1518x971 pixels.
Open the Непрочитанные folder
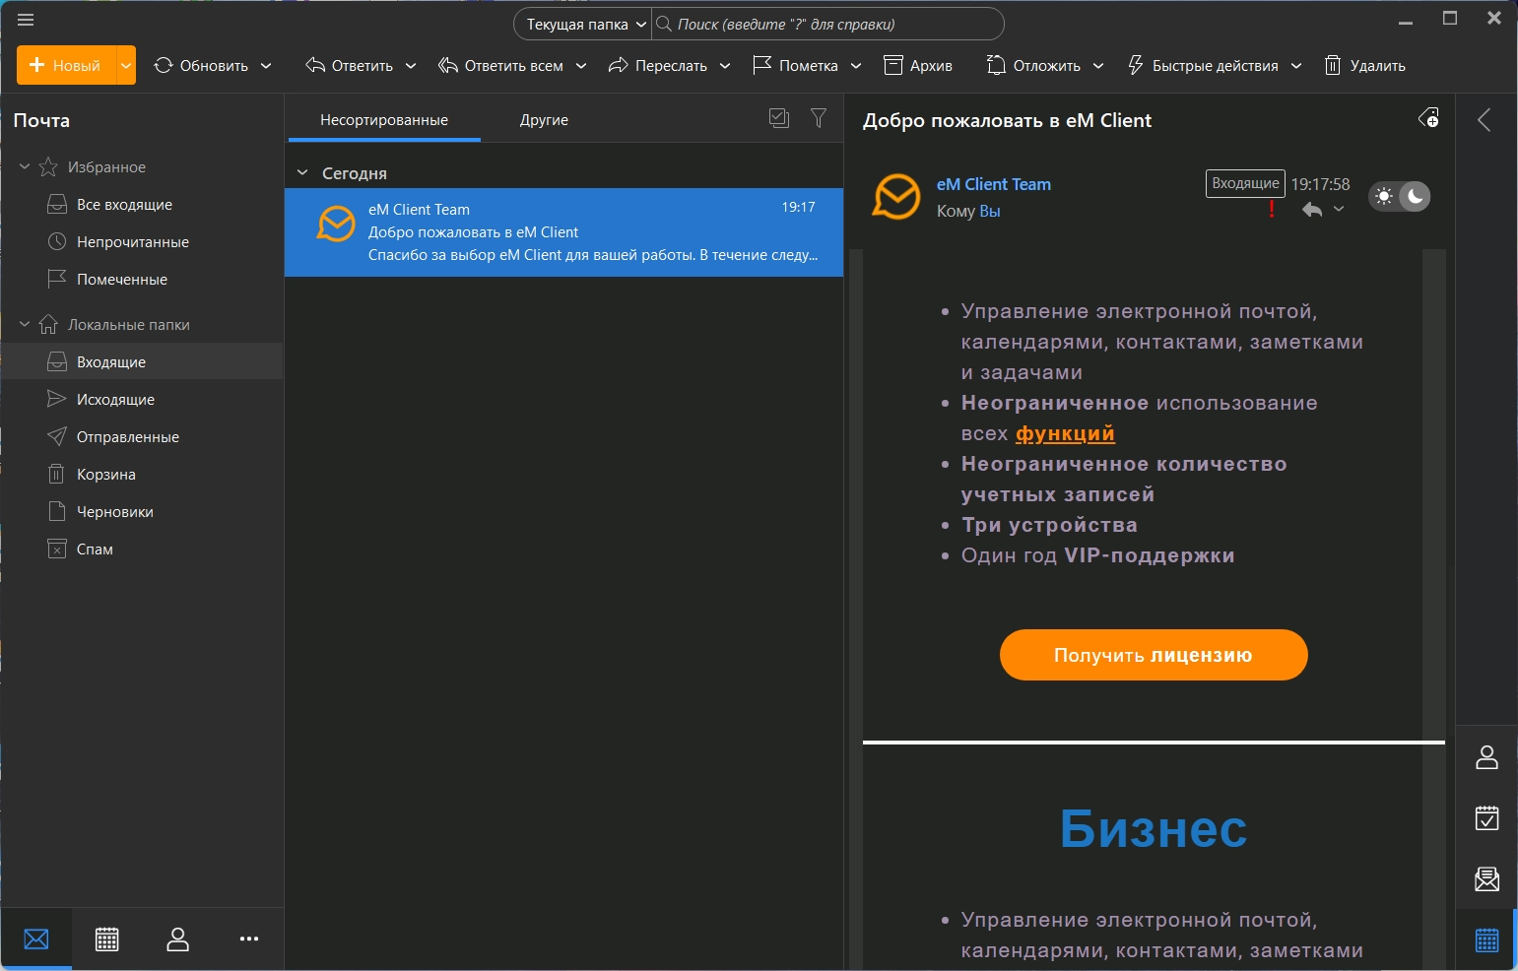point(142,242)
